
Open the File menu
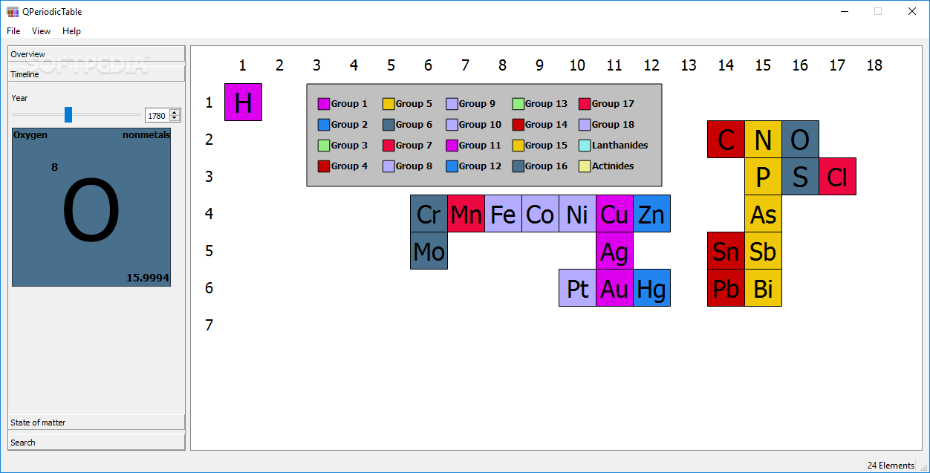click(13, 31)
